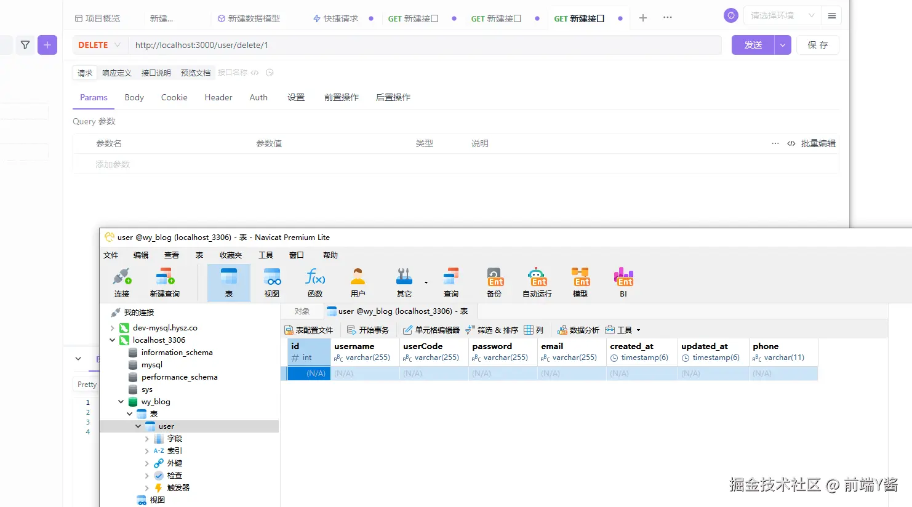Open the 查询 toolbar icon in Navicat
The image size is (912, 507).
point(451,282)
